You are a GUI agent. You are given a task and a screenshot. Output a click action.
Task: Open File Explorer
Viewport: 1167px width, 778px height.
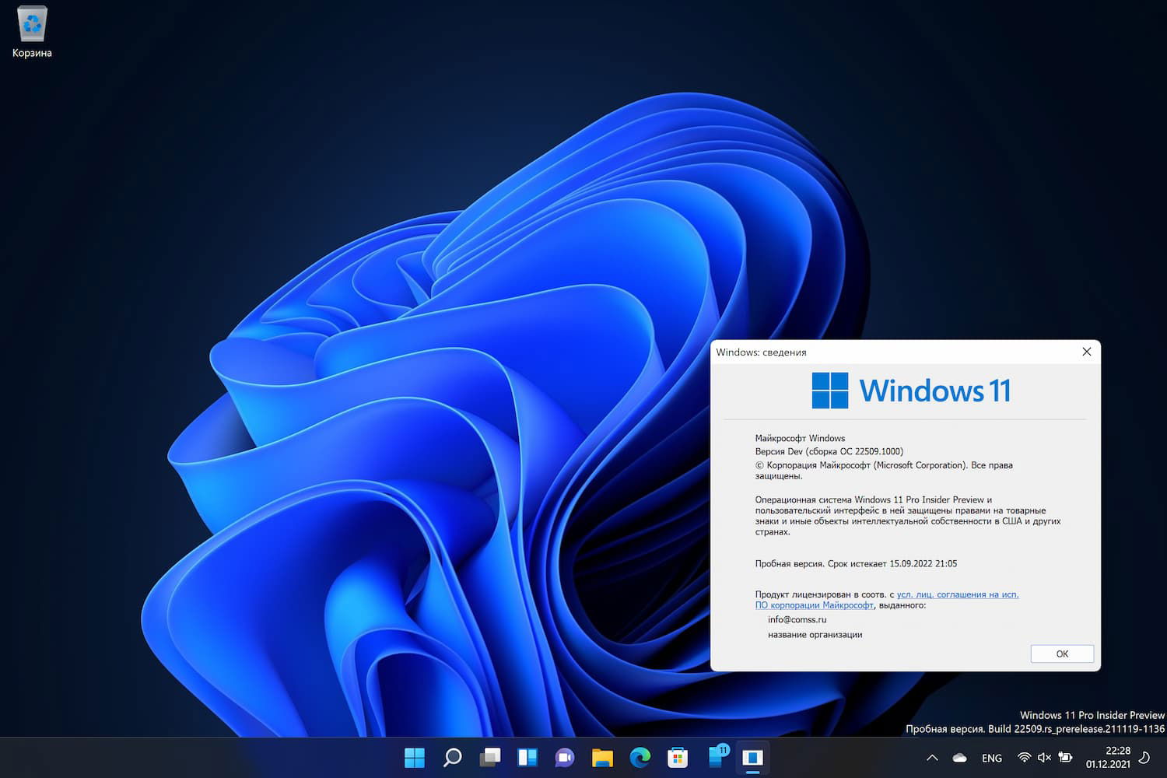[x=603, y=757]
